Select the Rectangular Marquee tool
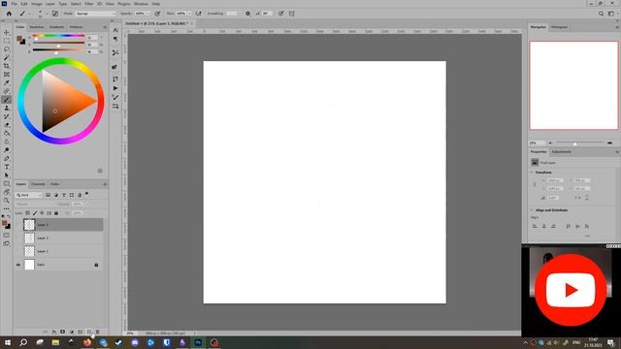621x349 pixels. click(7, 41)
